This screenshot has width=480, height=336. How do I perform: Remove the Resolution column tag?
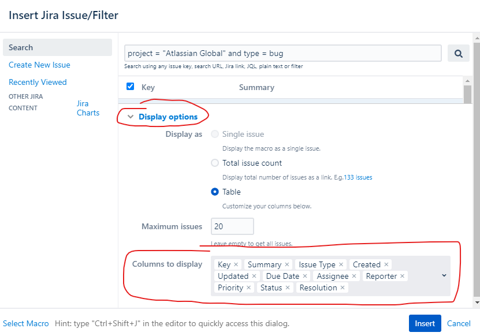point(343,288)
